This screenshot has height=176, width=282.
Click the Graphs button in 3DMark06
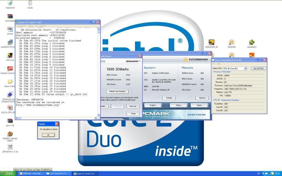tap(153, 105)
